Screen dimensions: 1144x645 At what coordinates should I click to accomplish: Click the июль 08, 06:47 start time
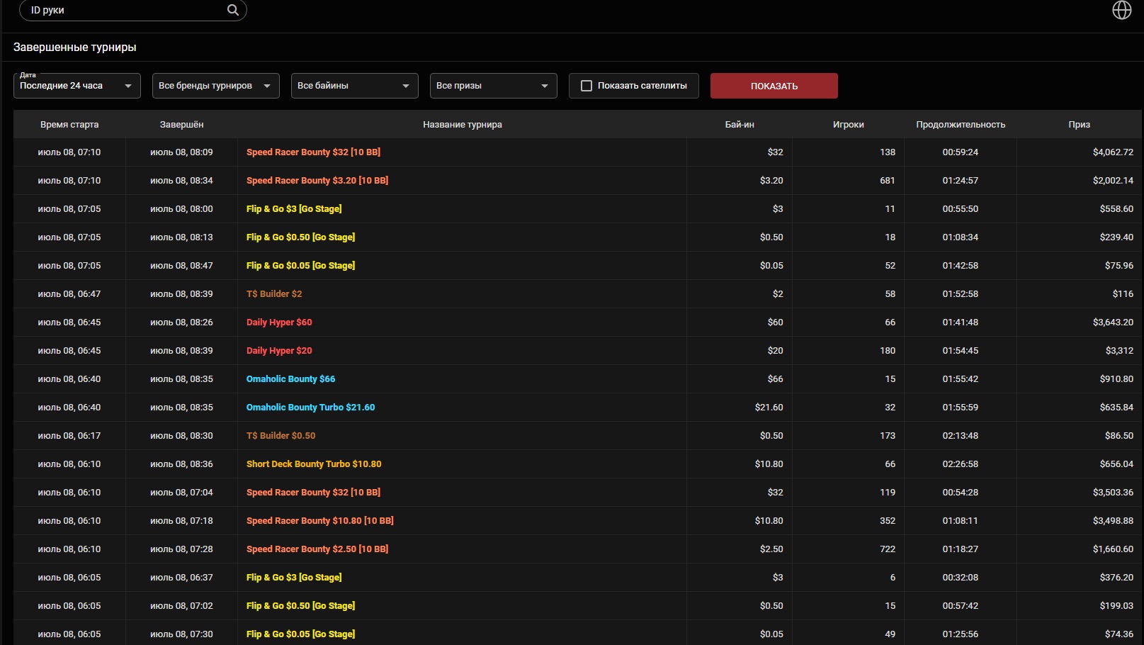[69, 294]
